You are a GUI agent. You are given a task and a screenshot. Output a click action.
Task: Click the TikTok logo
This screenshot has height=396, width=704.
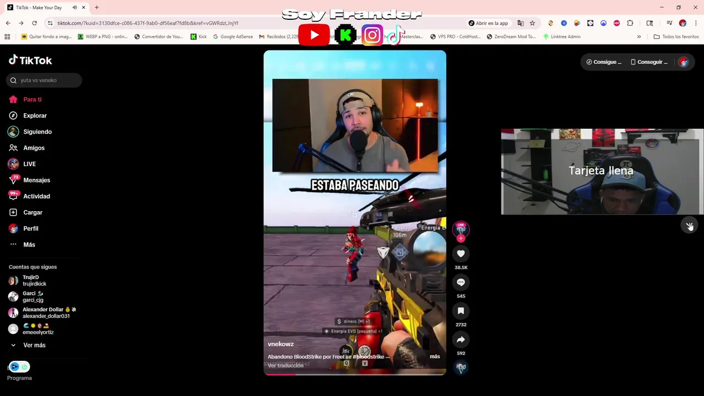pos(30,61)
